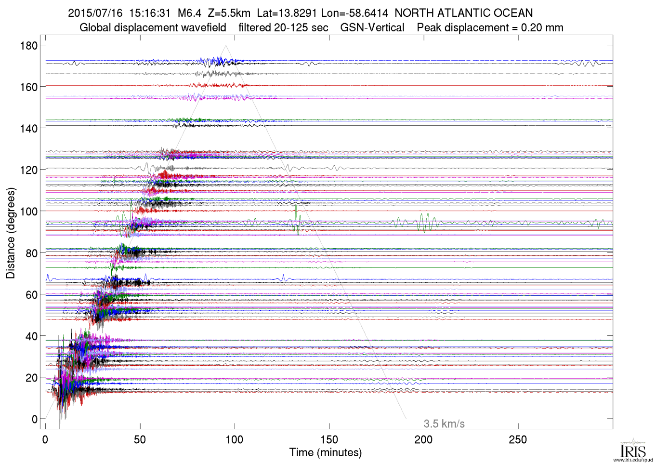The image size is (656, 463).
Task: Click the 50 minute tick label
Action: coord(140,439)
